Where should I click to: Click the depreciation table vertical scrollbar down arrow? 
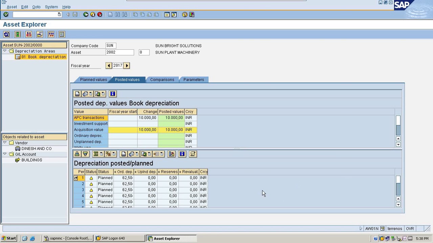tap(398, 205)
